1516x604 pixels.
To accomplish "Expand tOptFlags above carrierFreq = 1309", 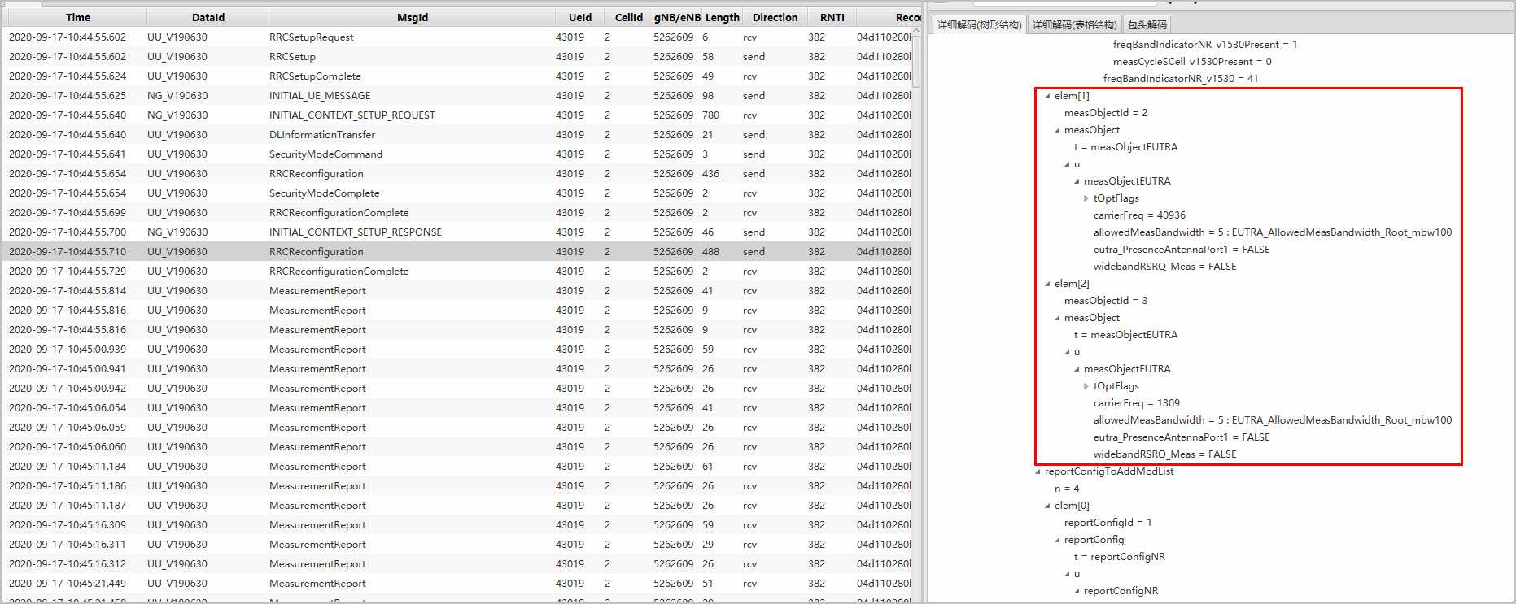I will (x=1086, y=386).
